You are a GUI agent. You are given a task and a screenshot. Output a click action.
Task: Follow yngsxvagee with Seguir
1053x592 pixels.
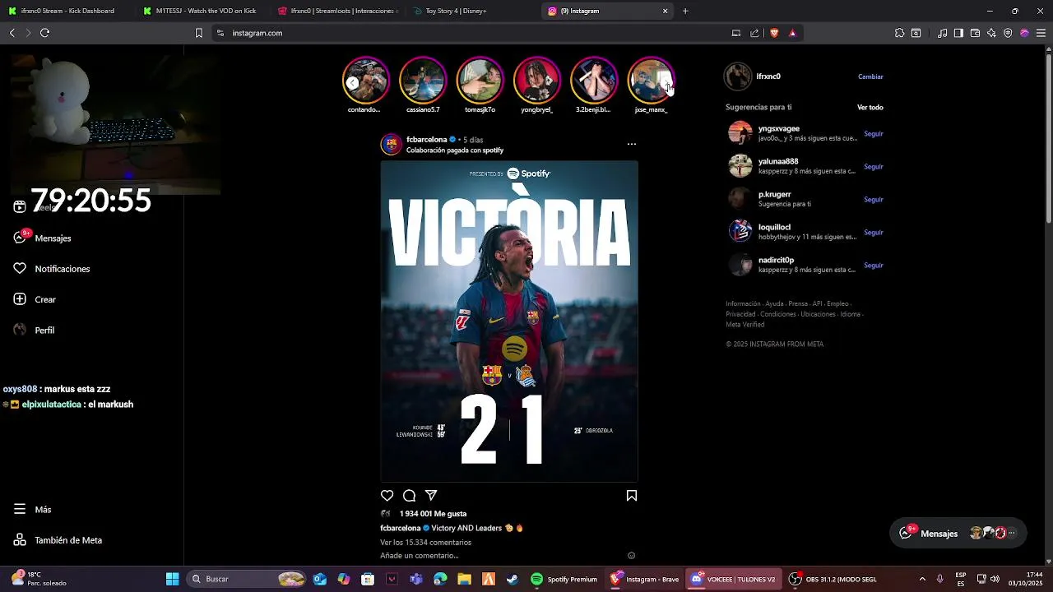(873, 133)
